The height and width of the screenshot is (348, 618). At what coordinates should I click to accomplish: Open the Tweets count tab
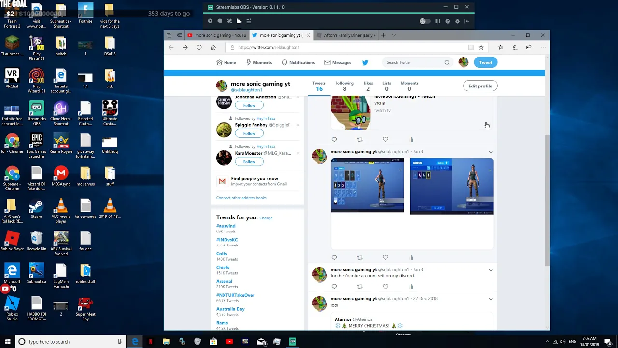pyautogui.click(x=319, y=86)
